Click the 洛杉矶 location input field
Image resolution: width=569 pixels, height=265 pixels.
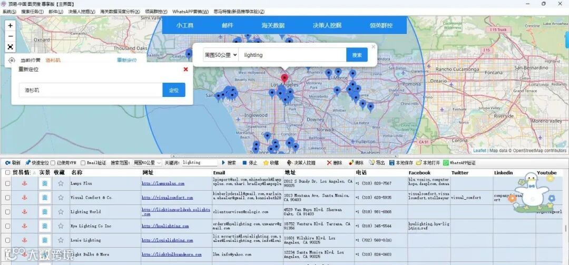tap(91, 90)
